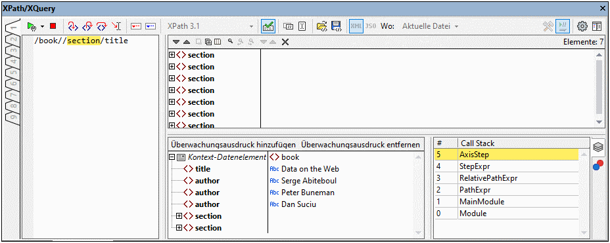
Task: Go to previous result with the up triangle
Action: (x=187, y=42)
